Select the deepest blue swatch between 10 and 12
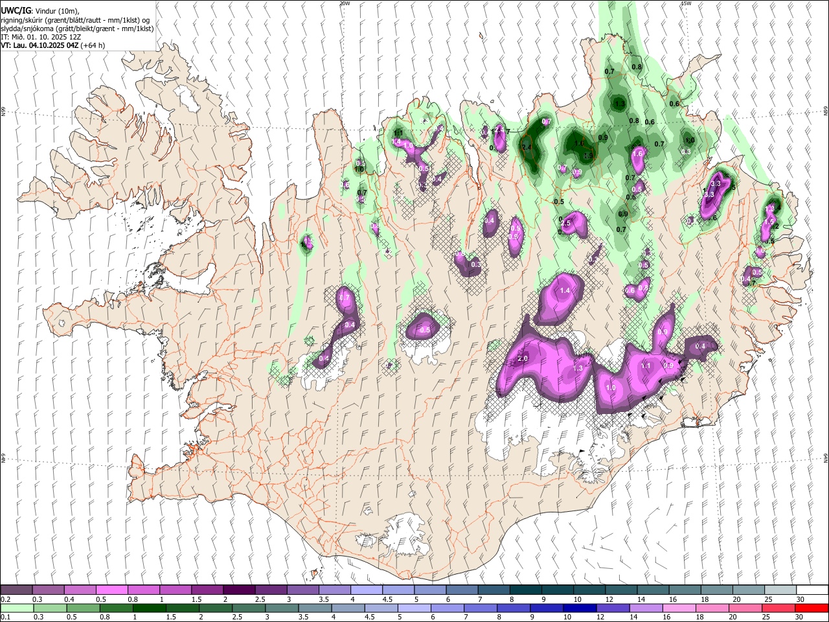 tap(580, 608)
